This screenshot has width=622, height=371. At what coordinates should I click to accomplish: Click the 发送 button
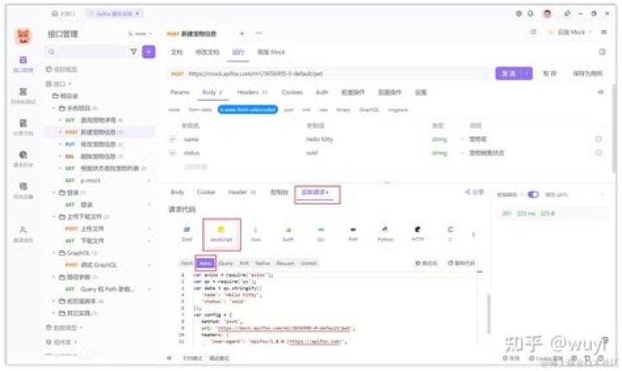click(509, 73)
